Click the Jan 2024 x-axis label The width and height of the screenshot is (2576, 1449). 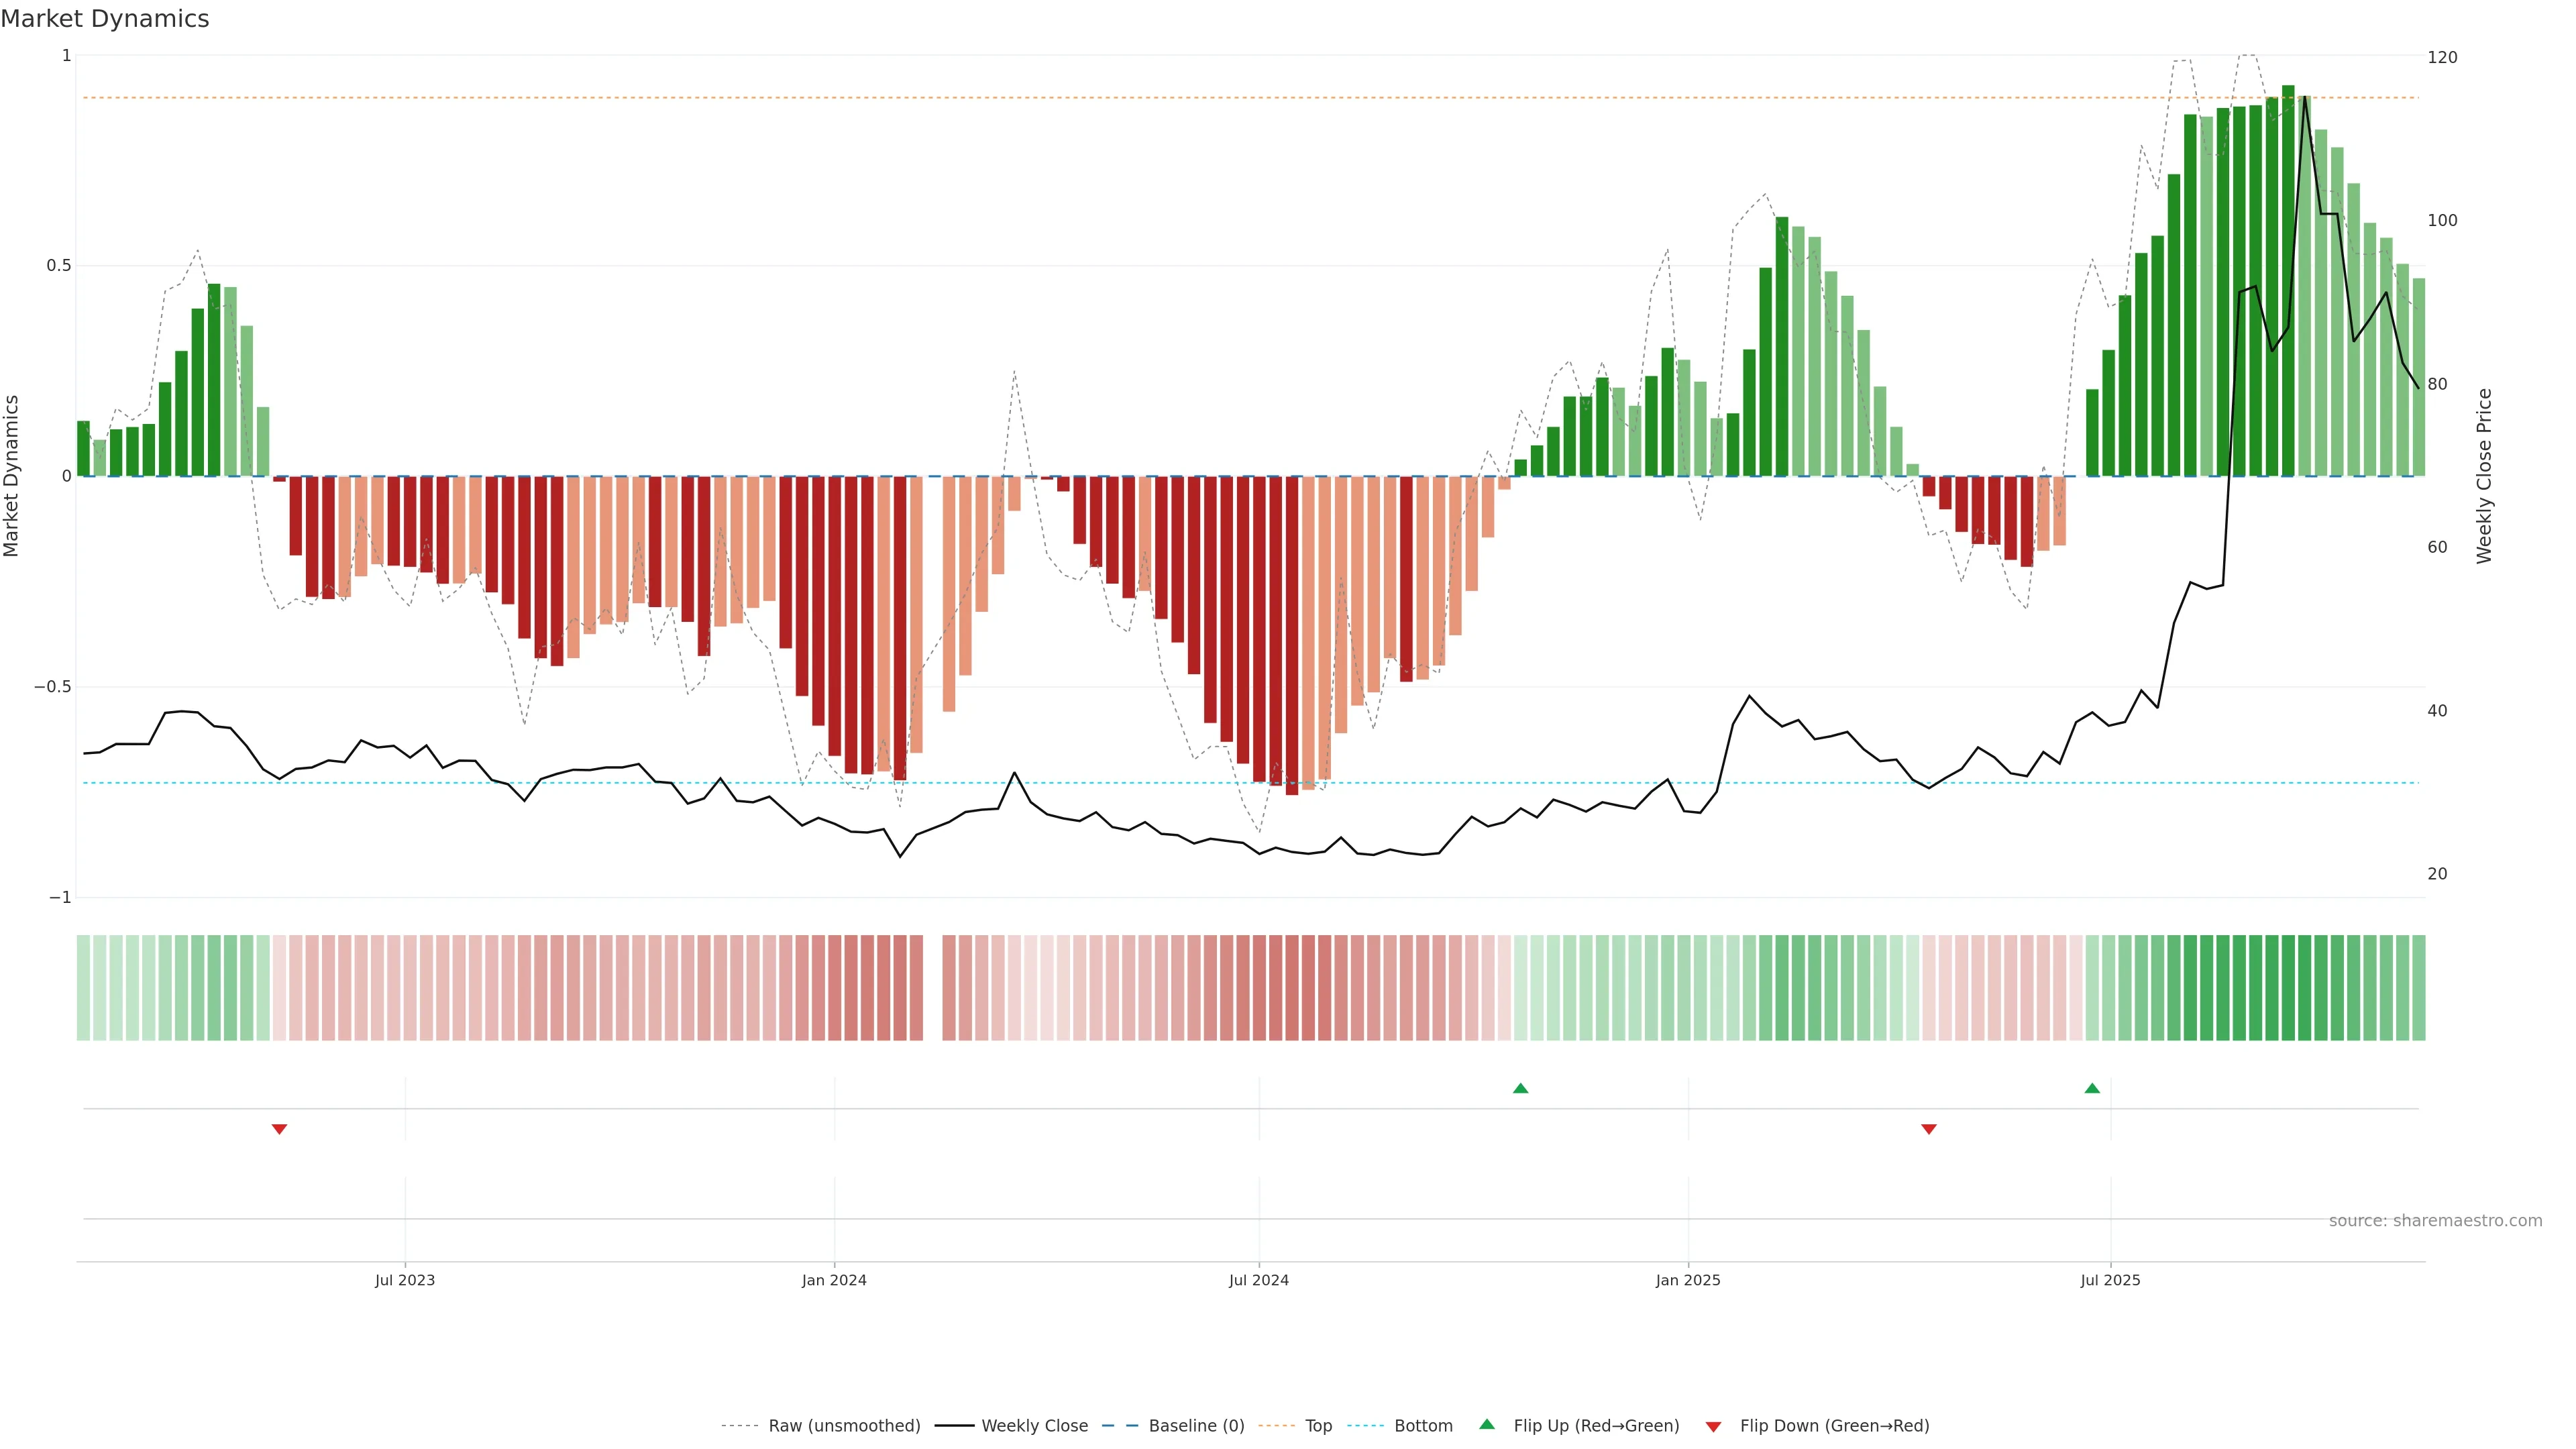tap(834, 1280)
